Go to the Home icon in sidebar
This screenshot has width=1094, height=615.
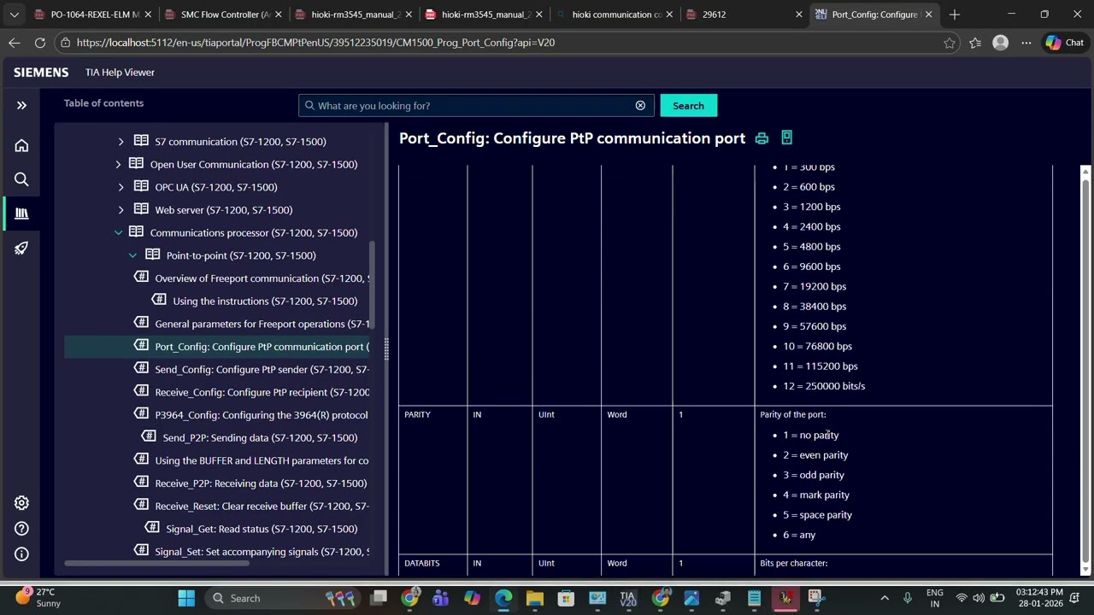pyautogui.click(x=21, y=145)
